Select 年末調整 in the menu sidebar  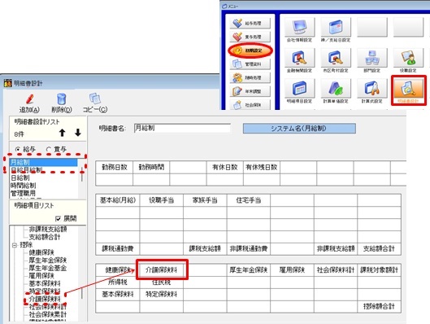tap(250, 91)
